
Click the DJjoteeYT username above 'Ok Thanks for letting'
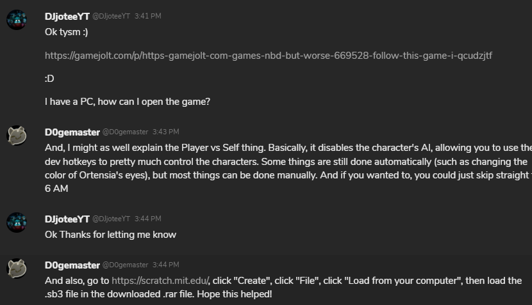[x=67, y=219]
